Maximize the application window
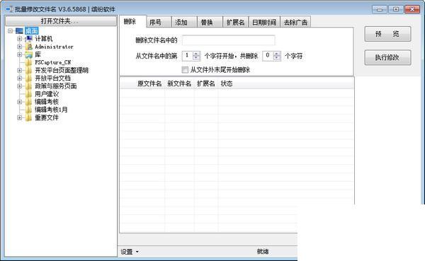Screen dimensions: 425x261 point(395,9)
